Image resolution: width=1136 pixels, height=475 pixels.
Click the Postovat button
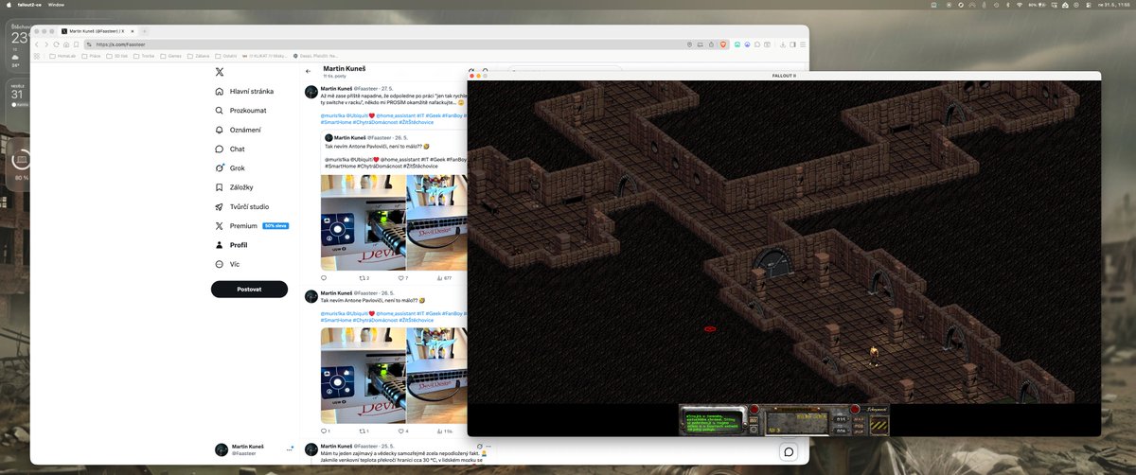point(249,289)
